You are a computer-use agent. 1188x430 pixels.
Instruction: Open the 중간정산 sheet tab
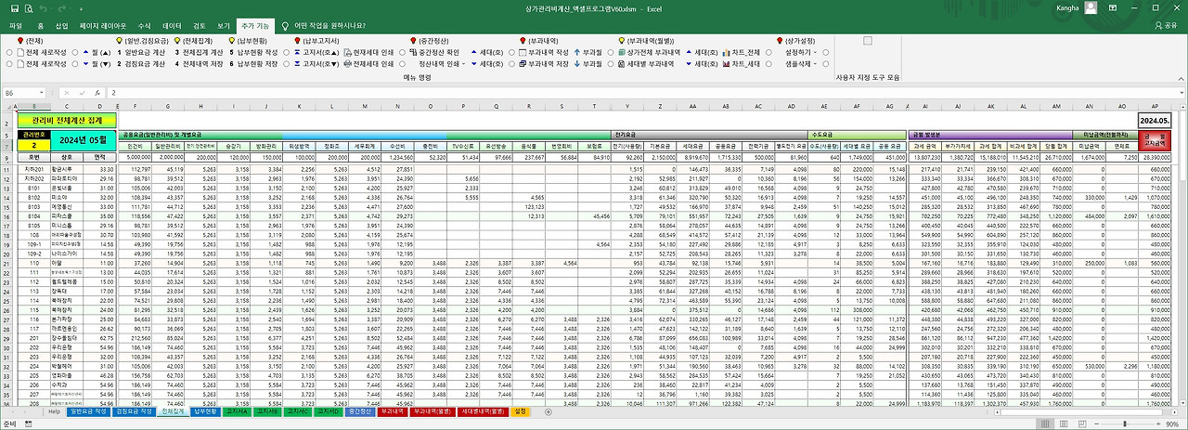[x=361, y=411]
